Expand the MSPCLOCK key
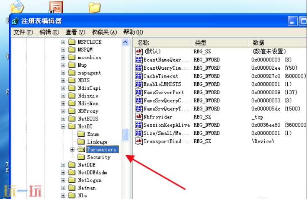This screenshot has height=199, width=307. [63, 42]
